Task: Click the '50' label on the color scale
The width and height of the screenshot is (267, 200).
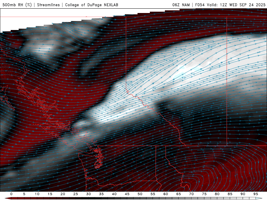Action: 140,194
